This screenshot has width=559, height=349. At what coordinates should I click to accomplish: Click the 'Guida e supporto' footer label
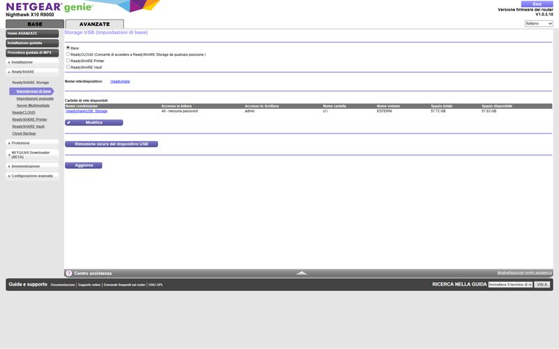(x=28, y=285)
